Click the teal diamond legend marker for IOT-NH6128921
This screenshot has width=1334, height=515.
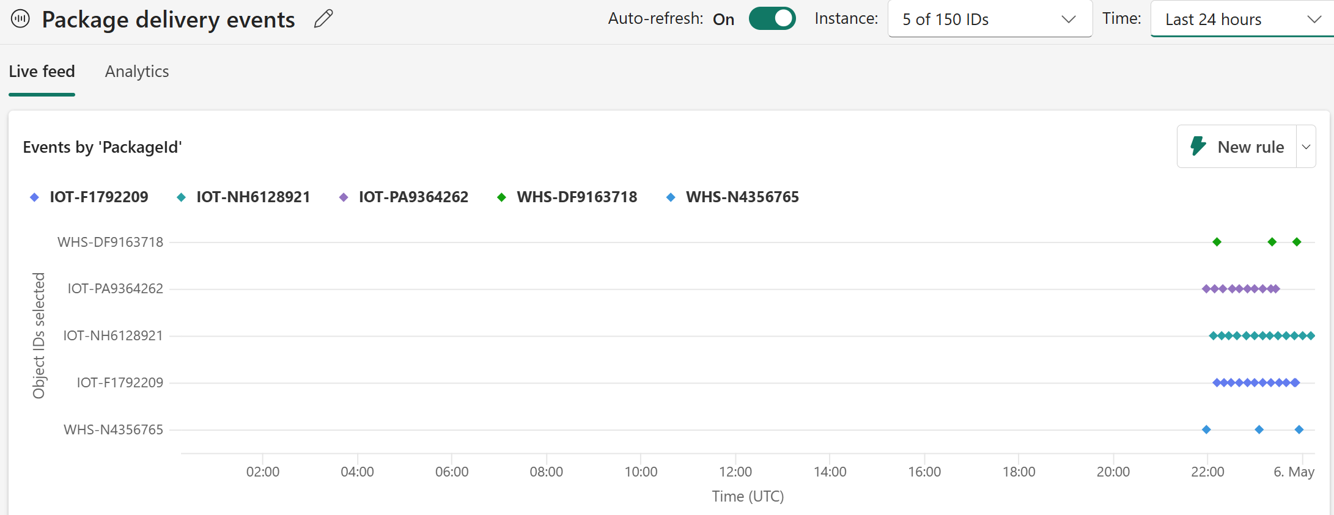[x=181, y=197]
